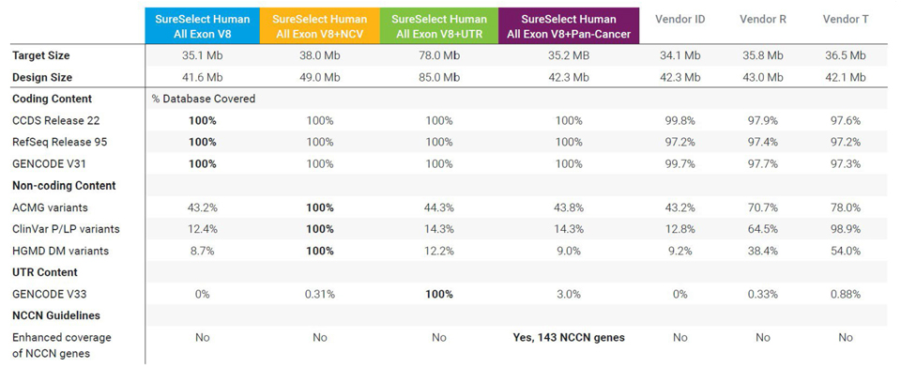This screenshot has width=901, height=368.
Task: Select the green All Exon V8+UTR header
Action: coord(439,26)
